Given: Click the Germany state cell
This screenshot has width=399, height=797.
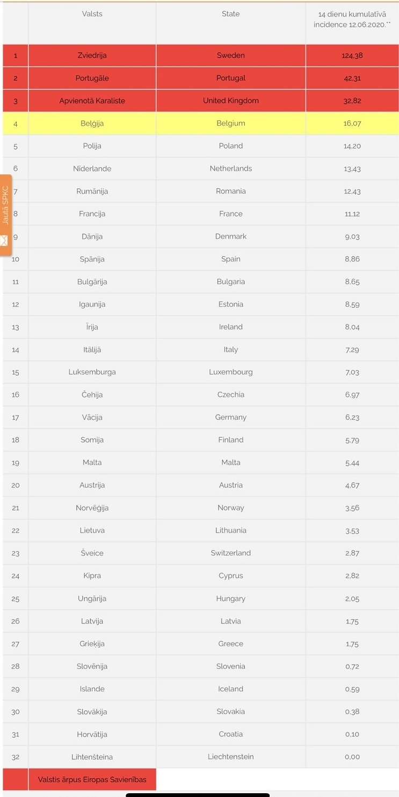Looking at the screenshot, I should [231, 417].
